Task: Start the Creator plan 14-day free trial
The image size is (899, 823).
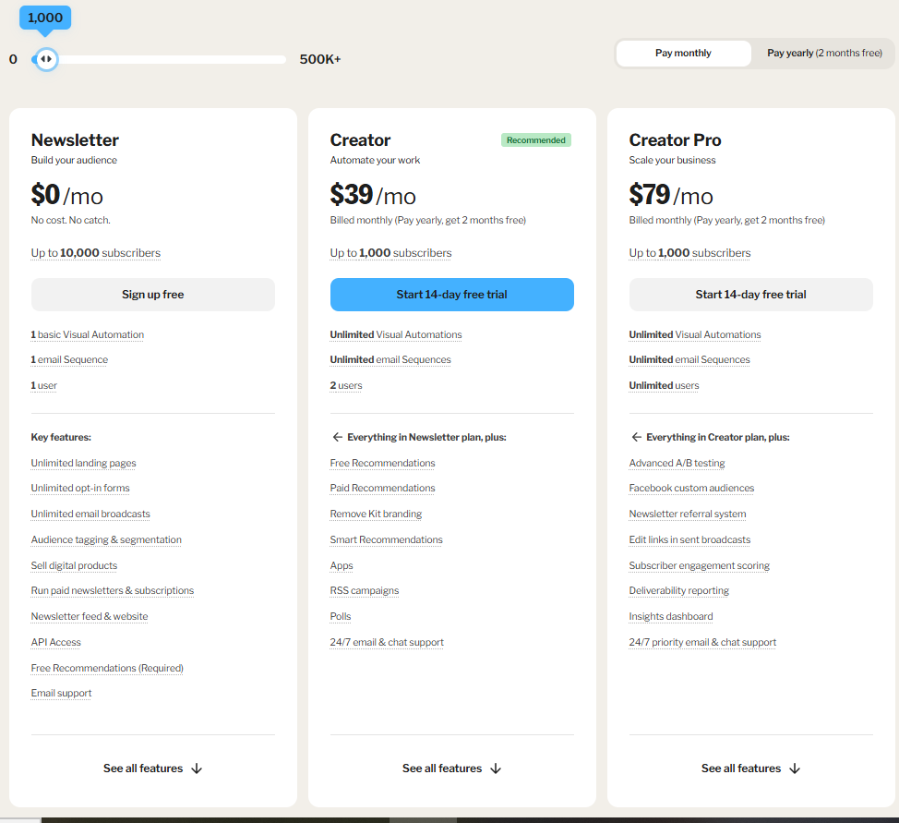Action: pyautogui.click(x=452, y=295)
